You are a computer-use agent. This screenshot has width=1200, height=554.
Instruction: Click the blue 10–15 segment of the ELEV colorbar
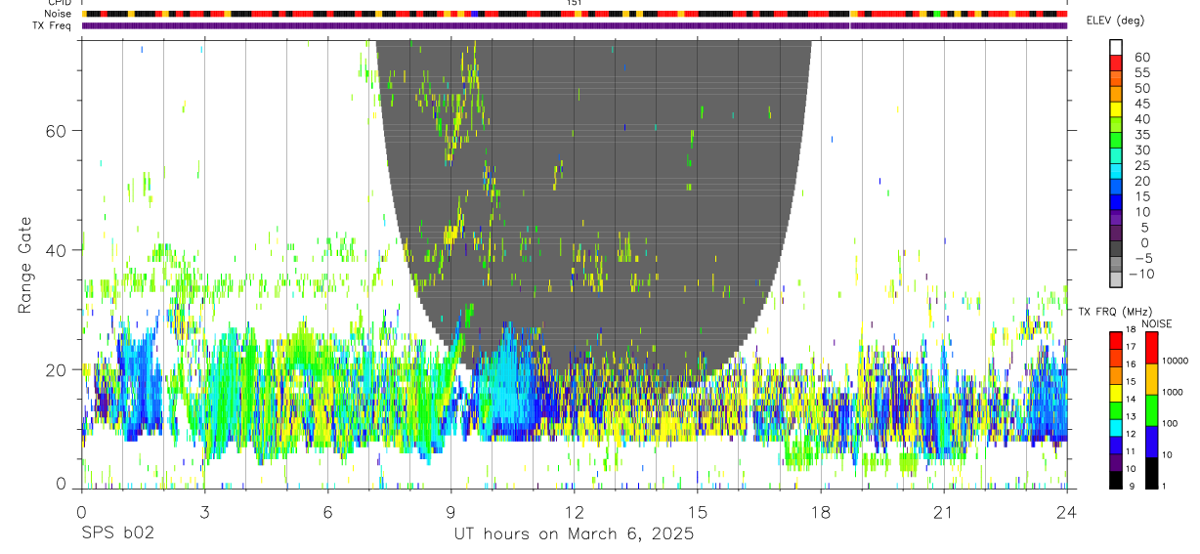coord(1116,202)
